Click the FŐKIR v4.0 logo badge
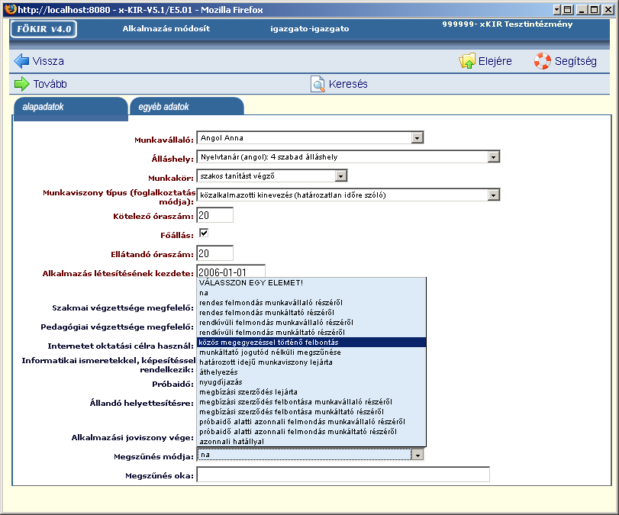 44,29
